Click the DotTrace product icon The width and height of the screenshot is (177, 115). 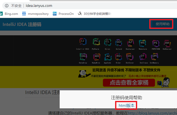tap(143, 57)
